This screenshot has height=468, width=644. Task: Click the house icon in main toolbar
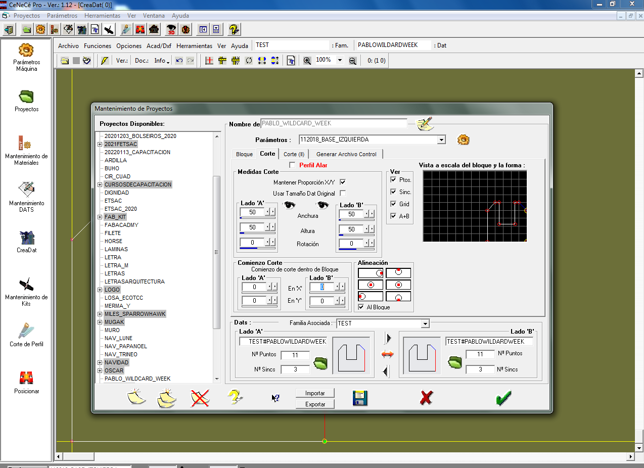(x=154, y=29)
